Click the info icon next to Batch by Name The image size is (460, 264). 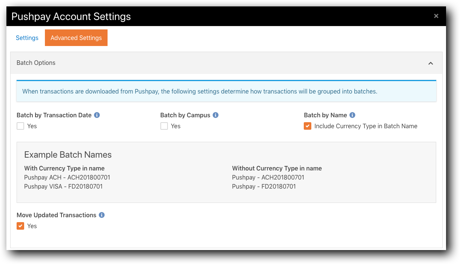tap(352, 115)
